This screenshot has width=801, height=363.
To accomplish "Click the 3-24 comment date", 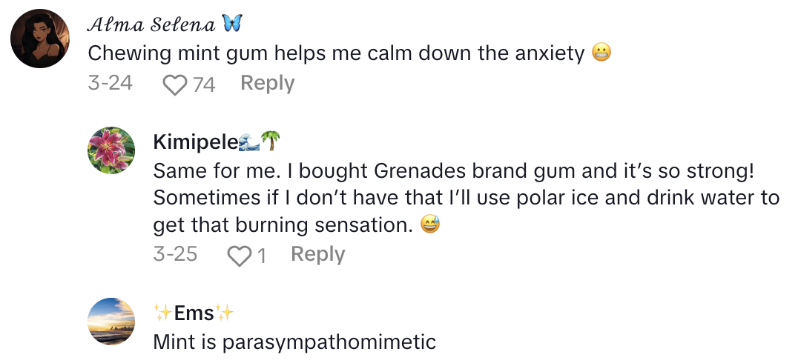I will (x=110, y=83).
